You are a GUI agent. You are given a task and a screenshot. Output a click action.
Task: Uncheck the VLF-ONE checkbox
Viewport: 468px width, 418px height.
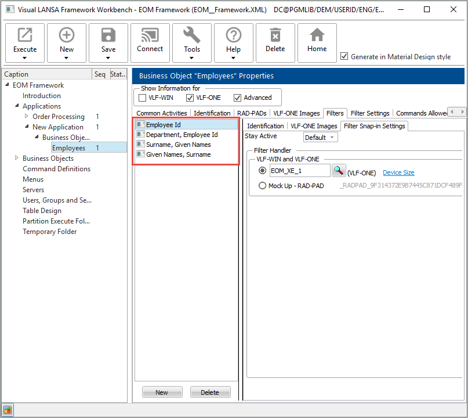[190, 98]
